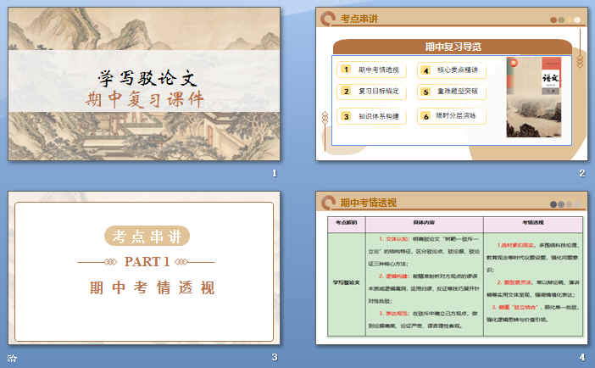Click item 5 重难题型突破 on slide 2
Image resolution: width=595 pixels, height=368 pixels.
(x=452, y=92)
